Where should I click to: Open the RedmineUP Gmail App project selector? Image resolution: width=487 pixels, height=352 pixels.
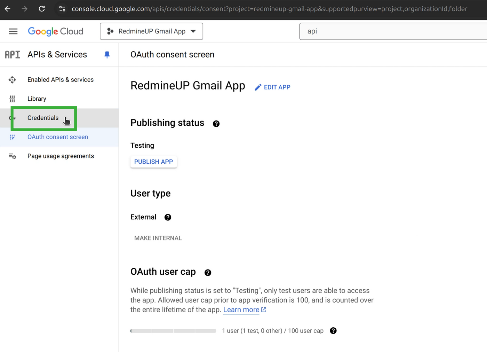(x=151, y=31)
